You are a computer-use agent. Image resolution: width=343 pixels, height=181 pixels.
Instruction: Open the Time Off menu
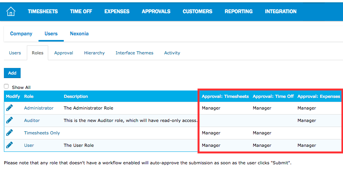point(81,11)
